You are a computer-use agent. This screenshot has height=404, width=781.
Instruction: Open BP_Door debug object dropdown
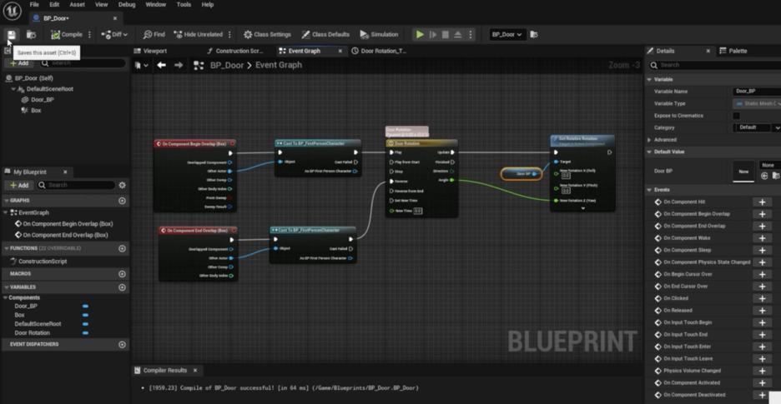(506, 34)
